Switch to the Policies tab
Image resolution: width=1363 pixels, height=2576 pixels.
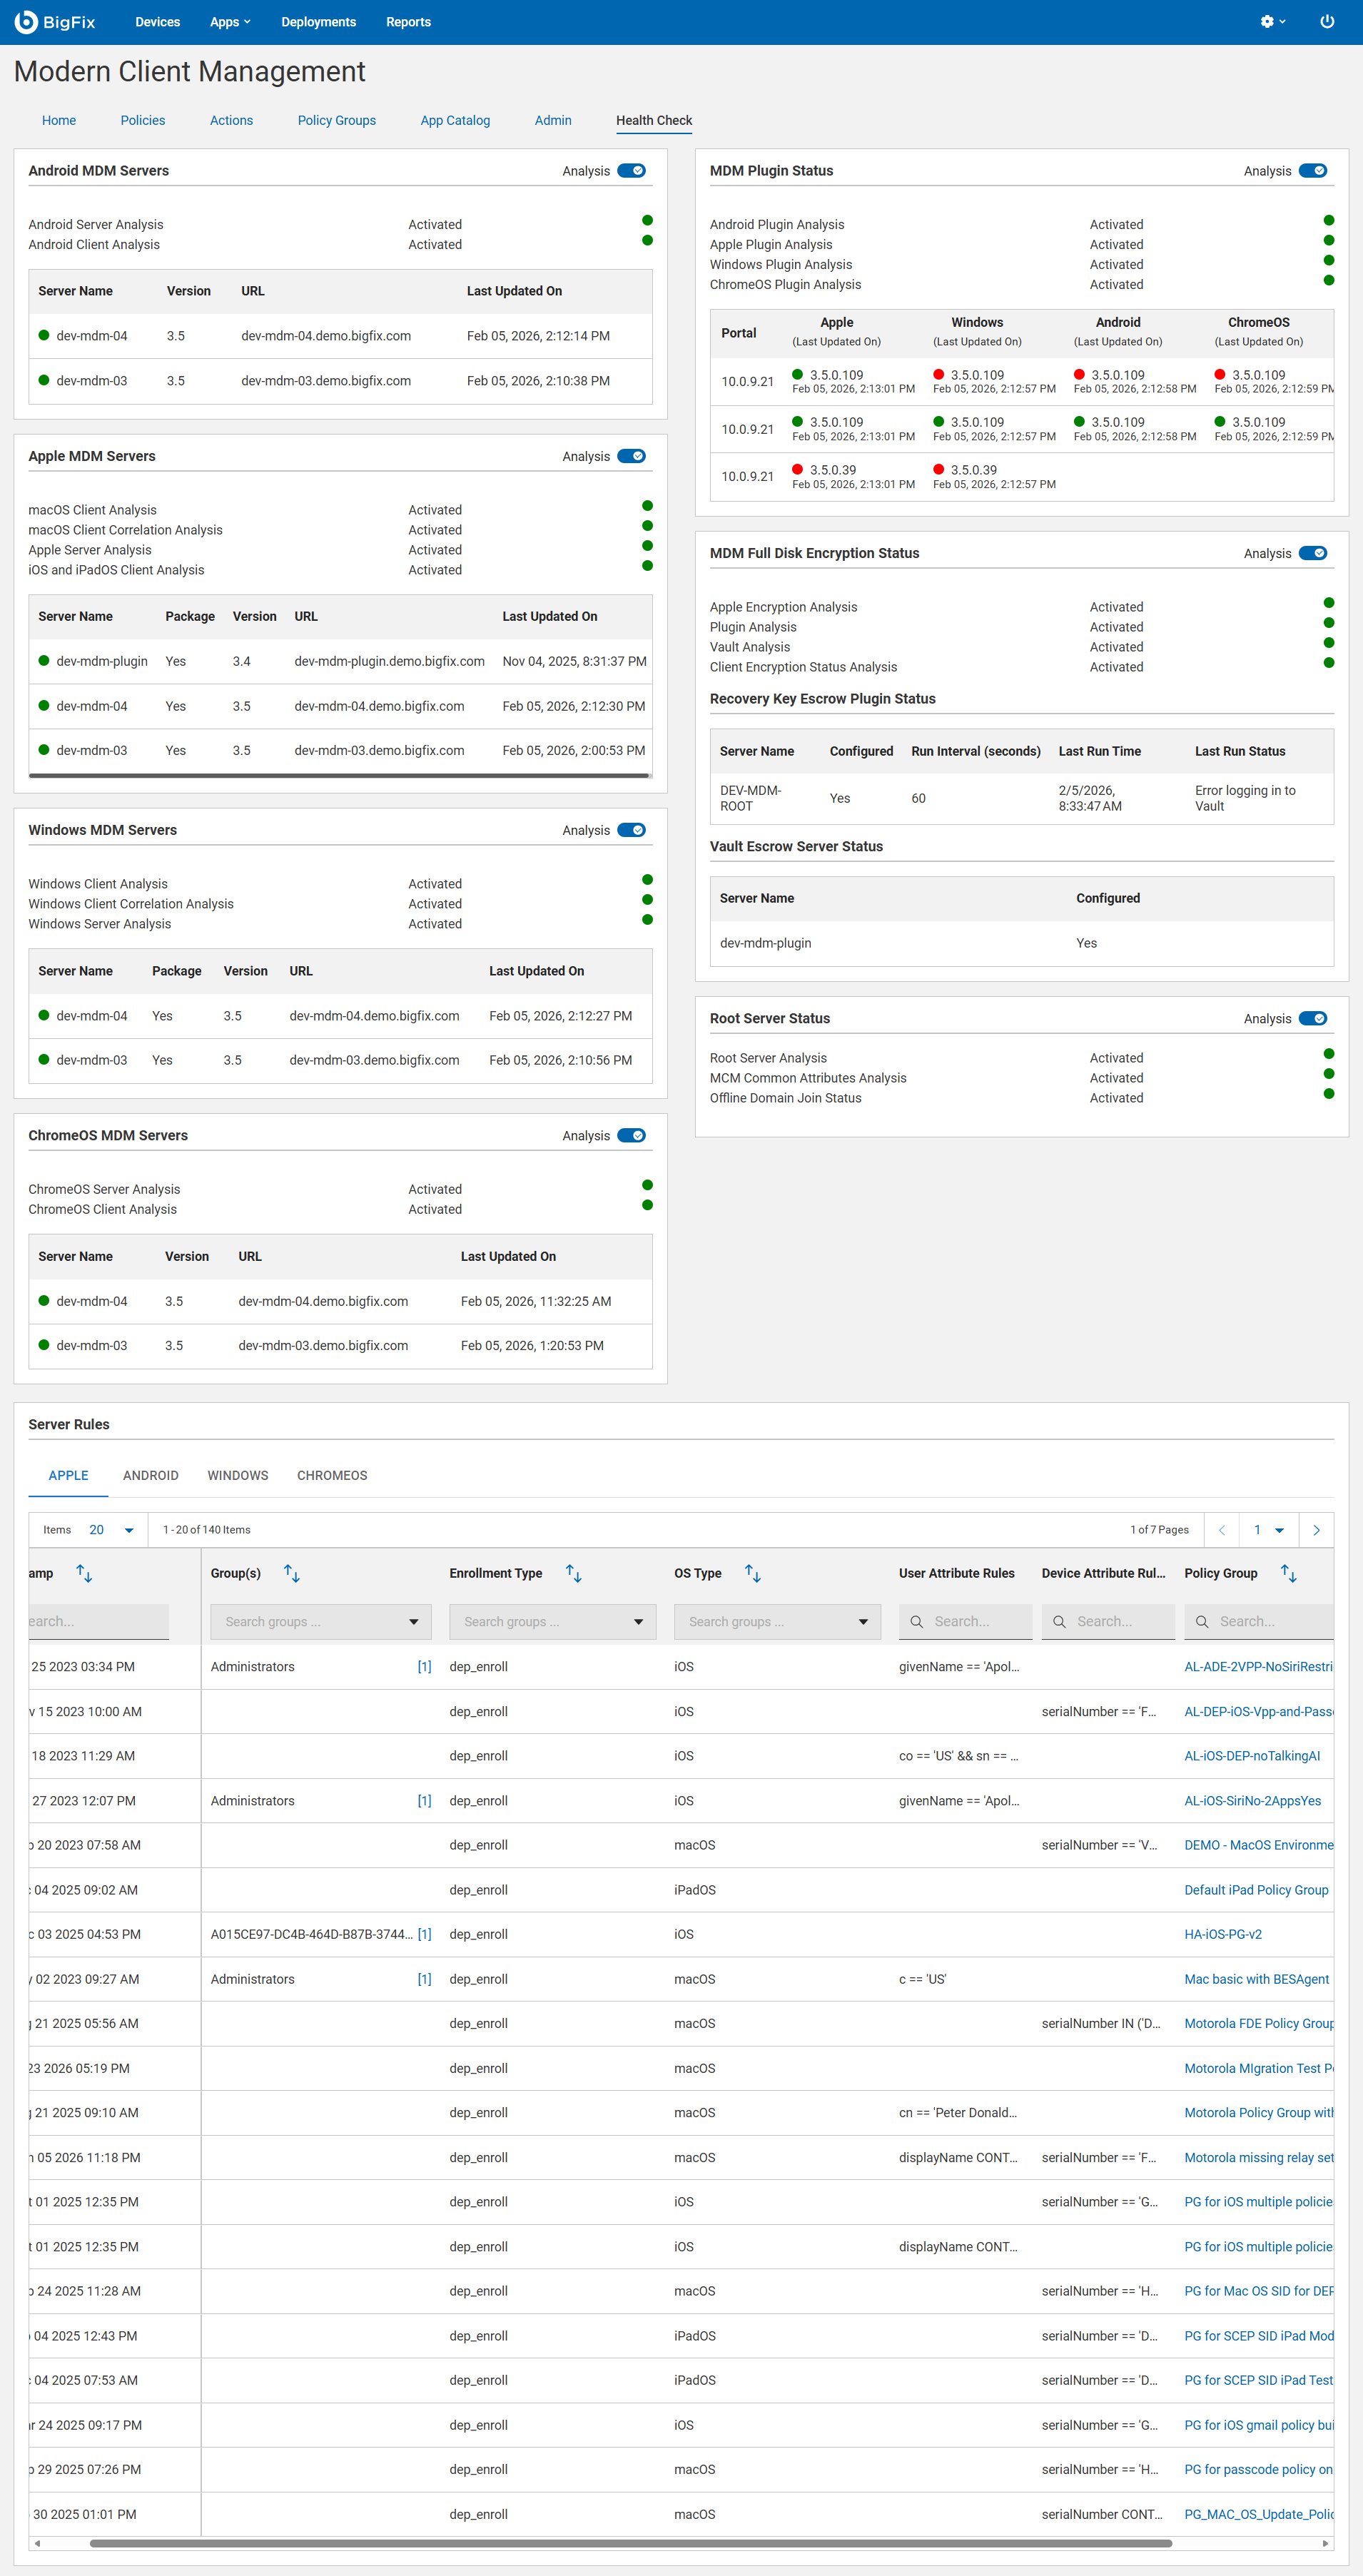pyautogui.click(x=143, y=120)
